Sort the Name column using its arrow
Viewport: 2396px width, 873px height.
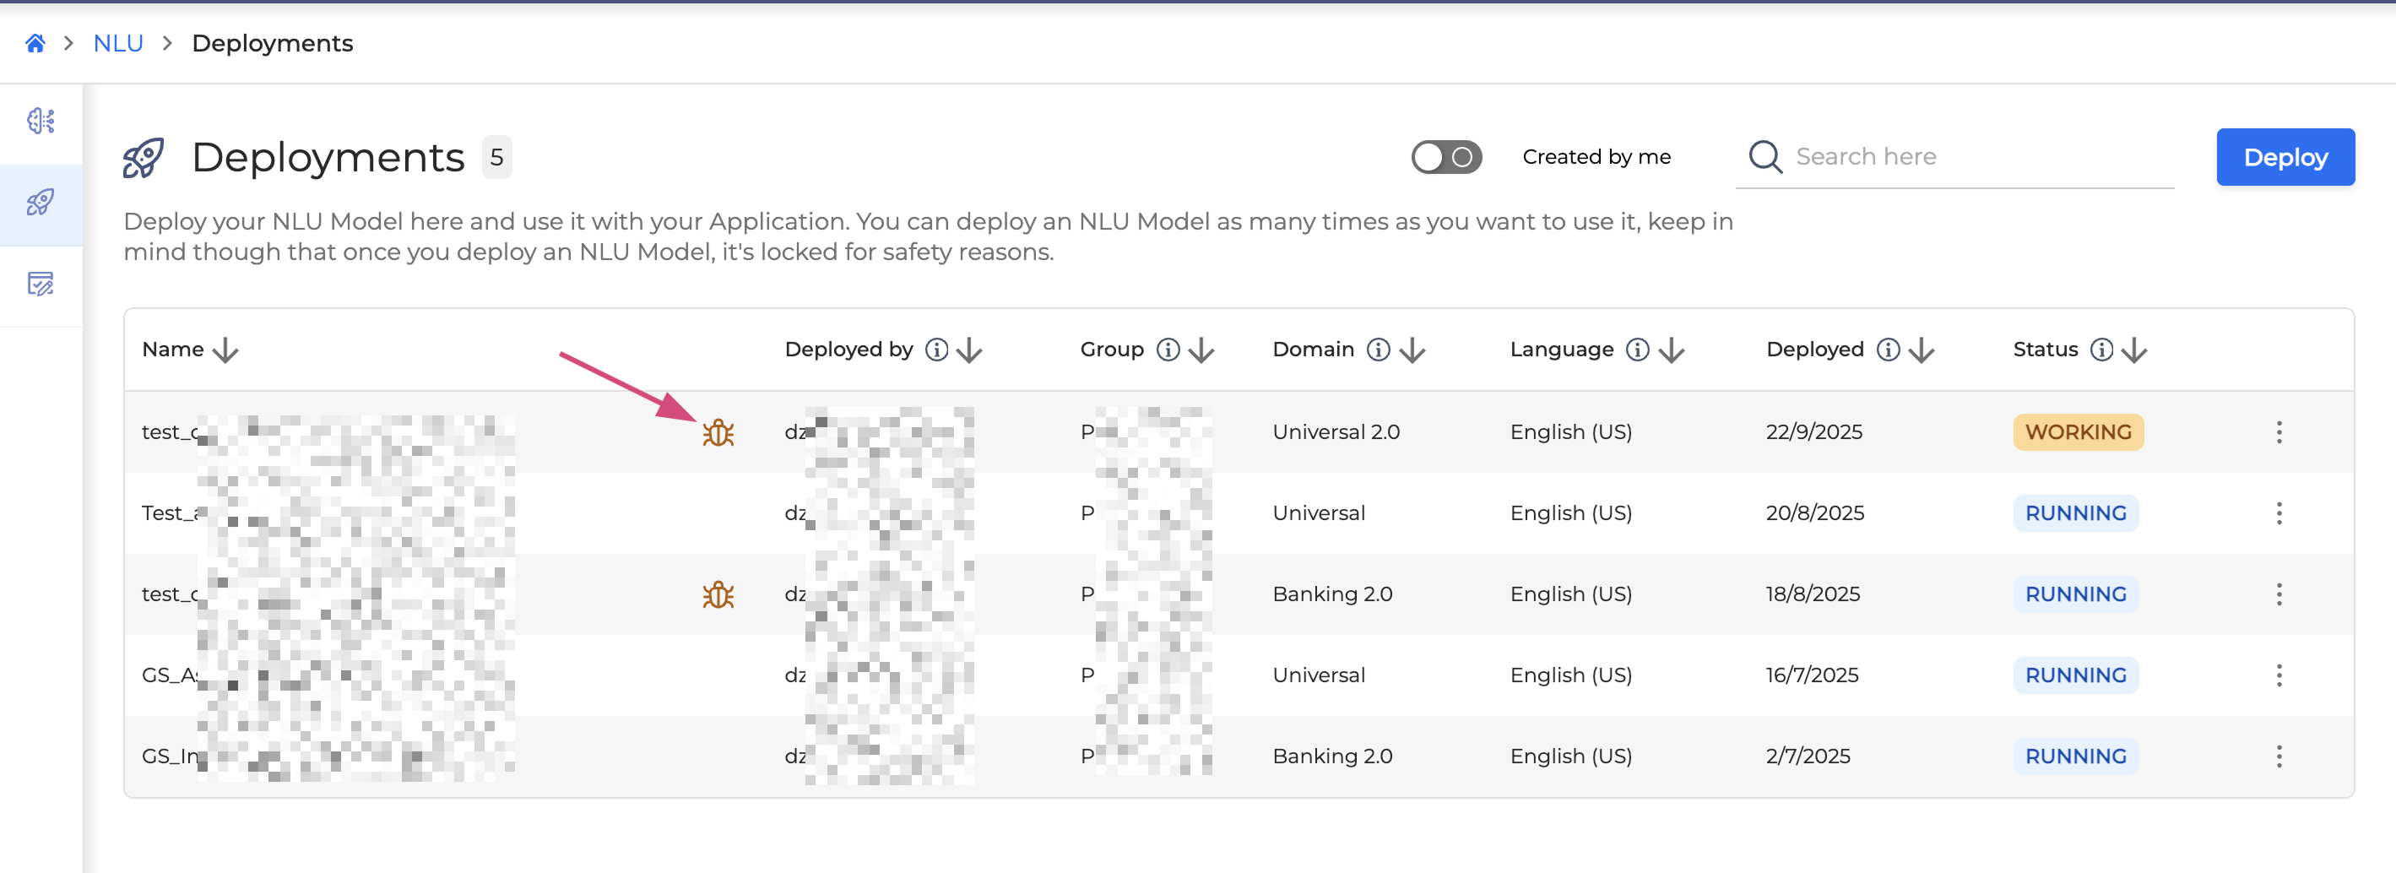pyautogui.click(x=226, y=351)
